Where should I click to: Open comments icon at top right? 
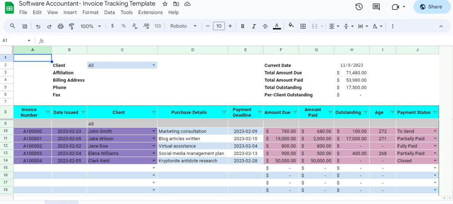(x=376, y=7)
